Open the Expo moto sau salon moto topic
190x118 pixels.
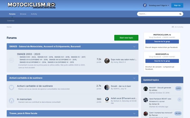(124, 60)
